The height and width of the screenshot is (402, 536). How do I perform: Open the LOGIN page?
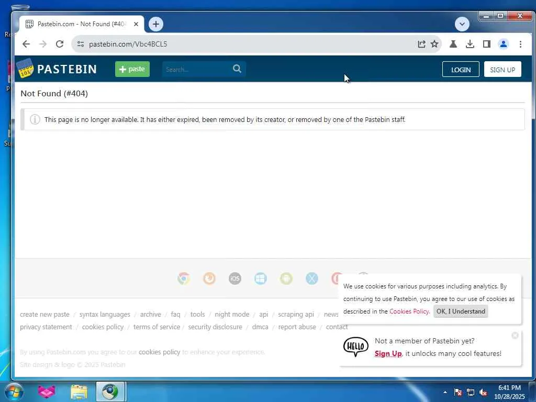click(461, 70)
